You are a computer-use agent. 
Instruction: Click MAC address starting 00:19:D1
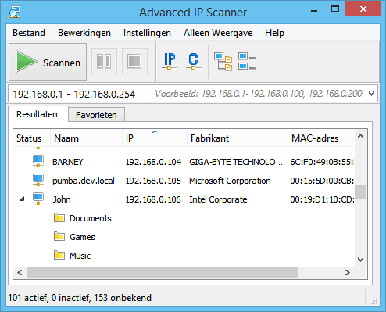[322, 199]
